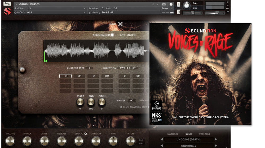This screenshot has height=148, width=265.
Task: Switch to the Mic Mixer tab
Action: click(x=128, y=35)
